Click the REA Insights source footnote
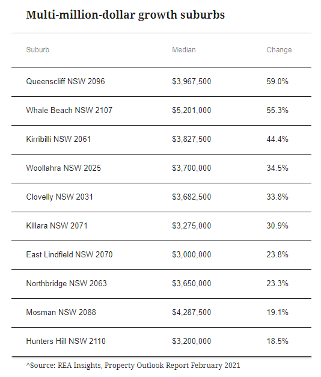 pyautogui.click(x=133, y=366)
